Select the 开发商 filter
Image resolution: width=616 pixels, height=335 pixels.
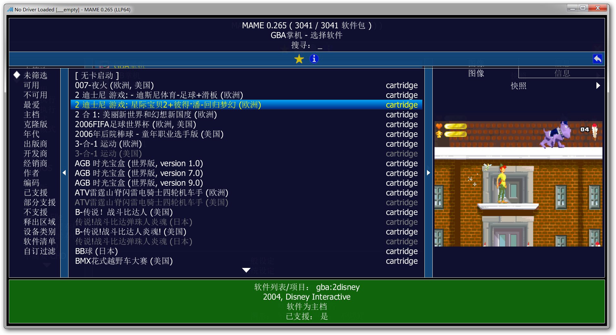35,154
